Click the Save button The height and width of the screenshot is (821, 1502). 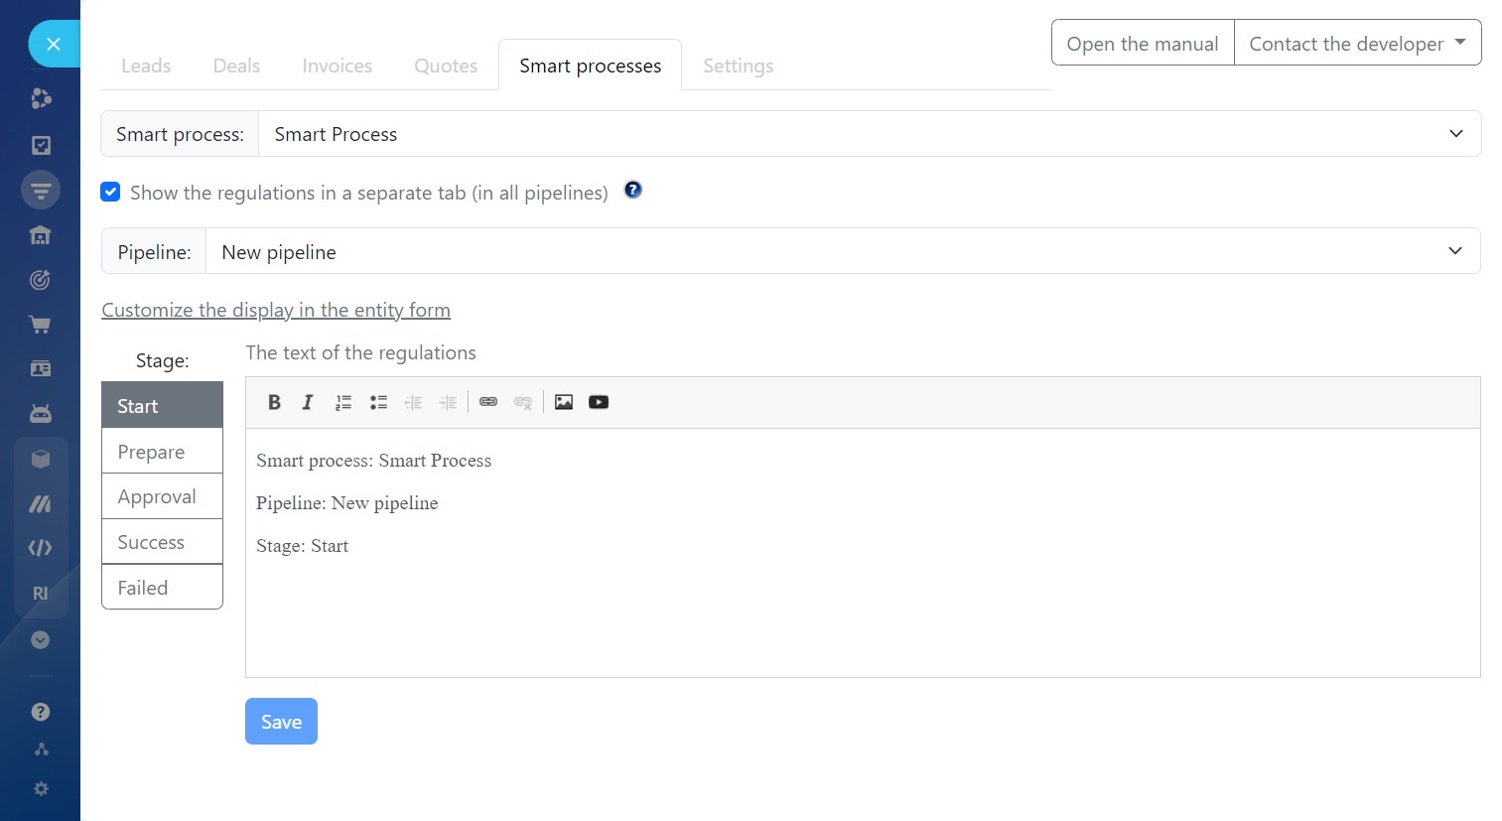click(281, 722)
